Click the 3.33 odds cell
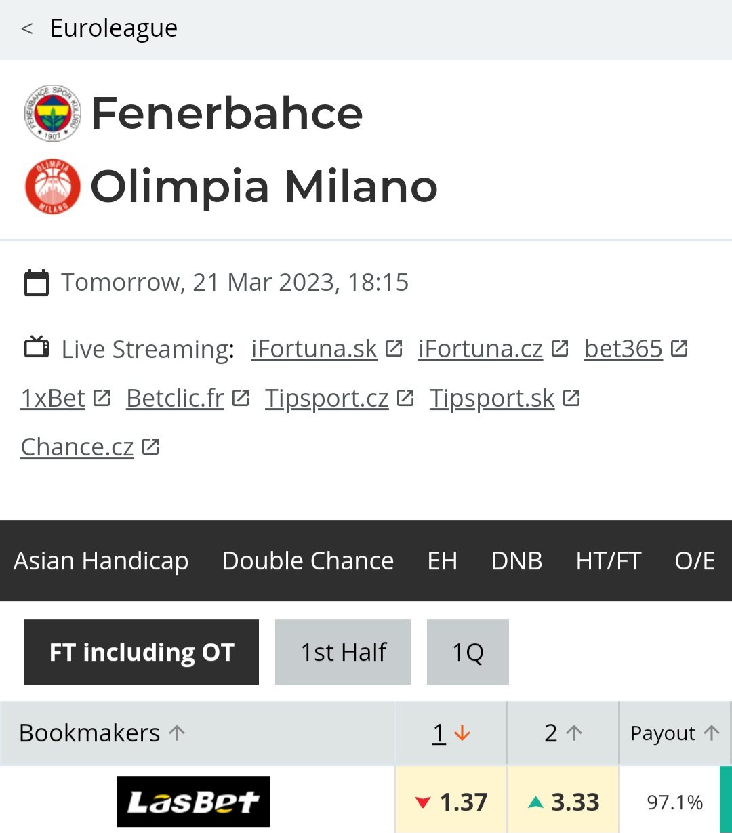 (x=563, y=802)
